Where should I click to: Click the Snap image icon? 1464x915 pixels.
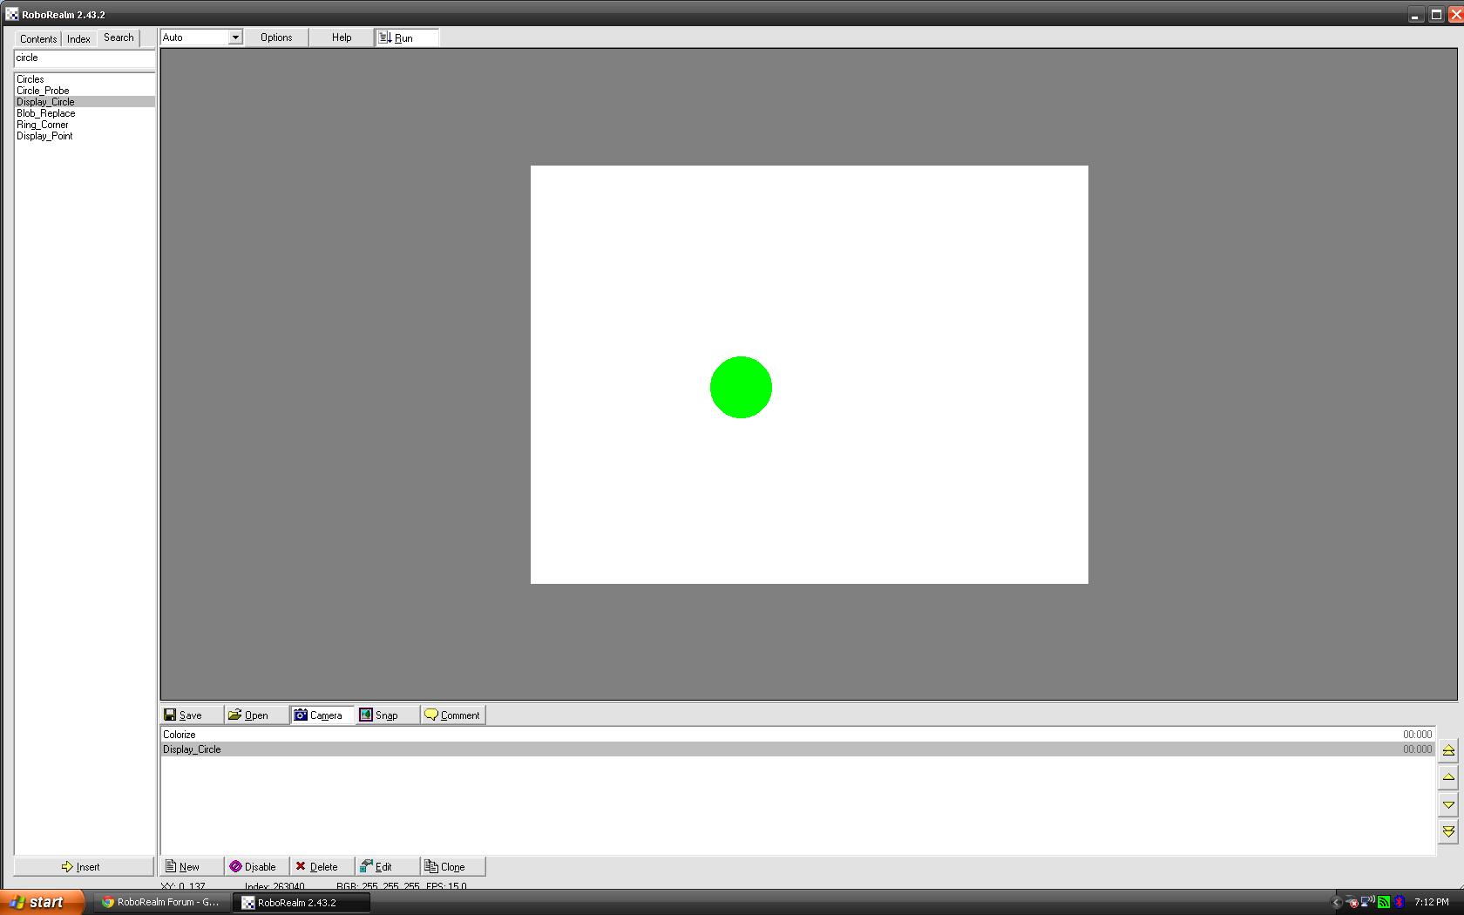[379, 715]
